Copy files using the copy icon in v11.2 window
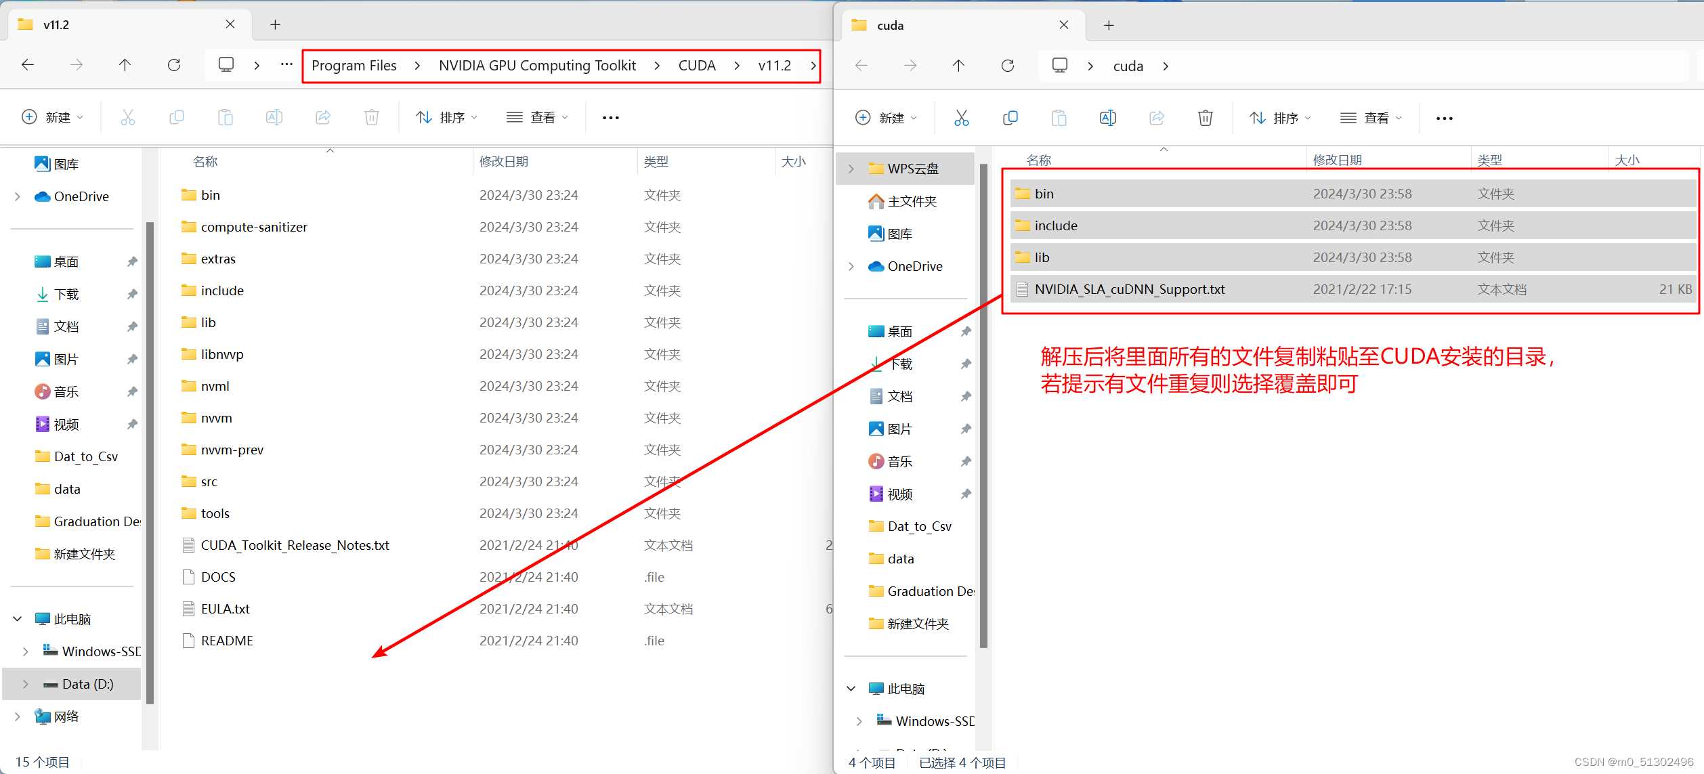This screenshot has width=1704, height=774. point(177,117)
